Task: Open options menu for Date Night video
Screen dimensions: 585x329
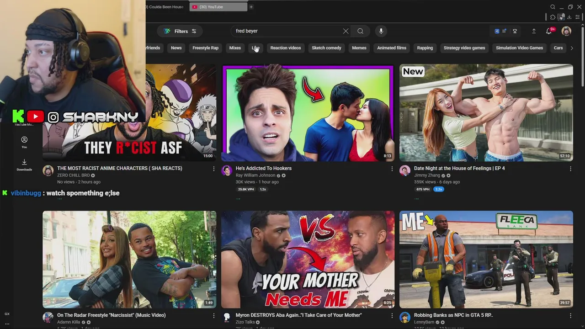Action: point(570,169)
